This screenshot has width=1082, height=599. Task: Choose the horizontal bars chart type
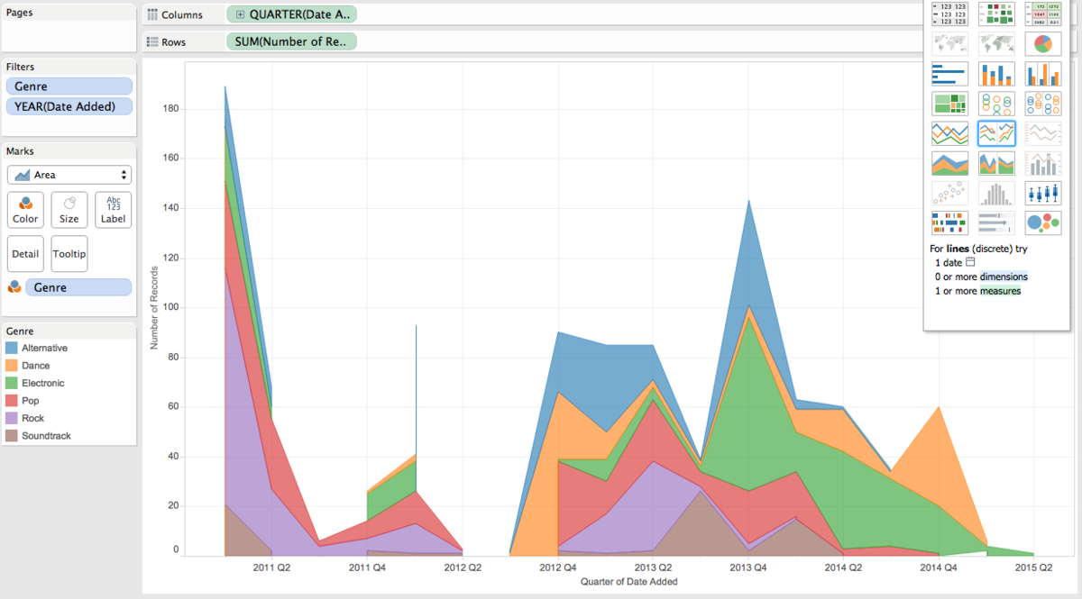click(x=949, y=74)
